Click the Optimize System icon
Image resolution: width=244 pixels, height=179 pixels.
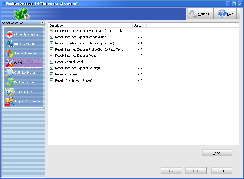tap(10, 73)
